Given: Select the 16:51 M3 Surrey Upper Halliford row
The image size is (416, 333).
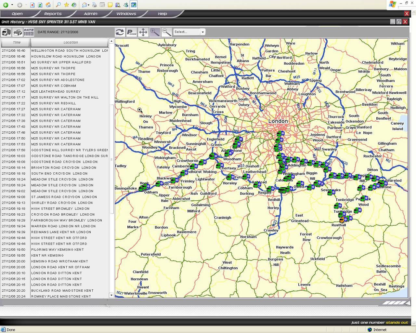Looking at the screenshot, I should (55, 62).
